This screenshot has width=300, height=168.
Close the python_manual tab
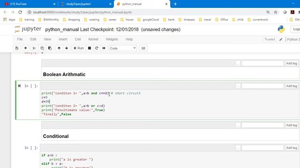pyautogui.click(x=166, y=4)
